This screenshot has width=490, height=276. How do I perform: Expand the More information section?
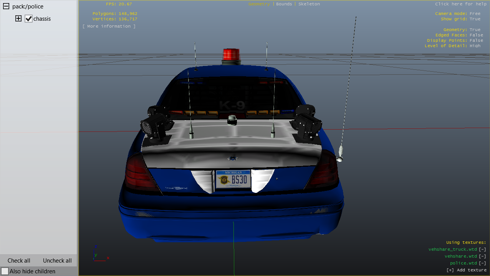pos(109,26)
